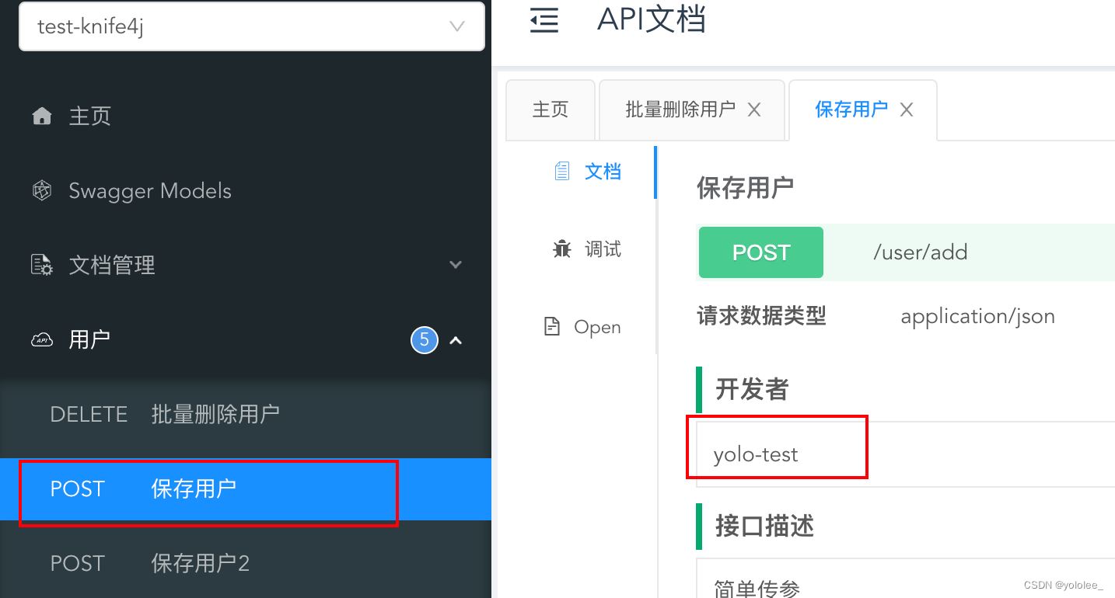Click the /user/add endpoint path
The image size is (1115, 598).
point(921,252)
